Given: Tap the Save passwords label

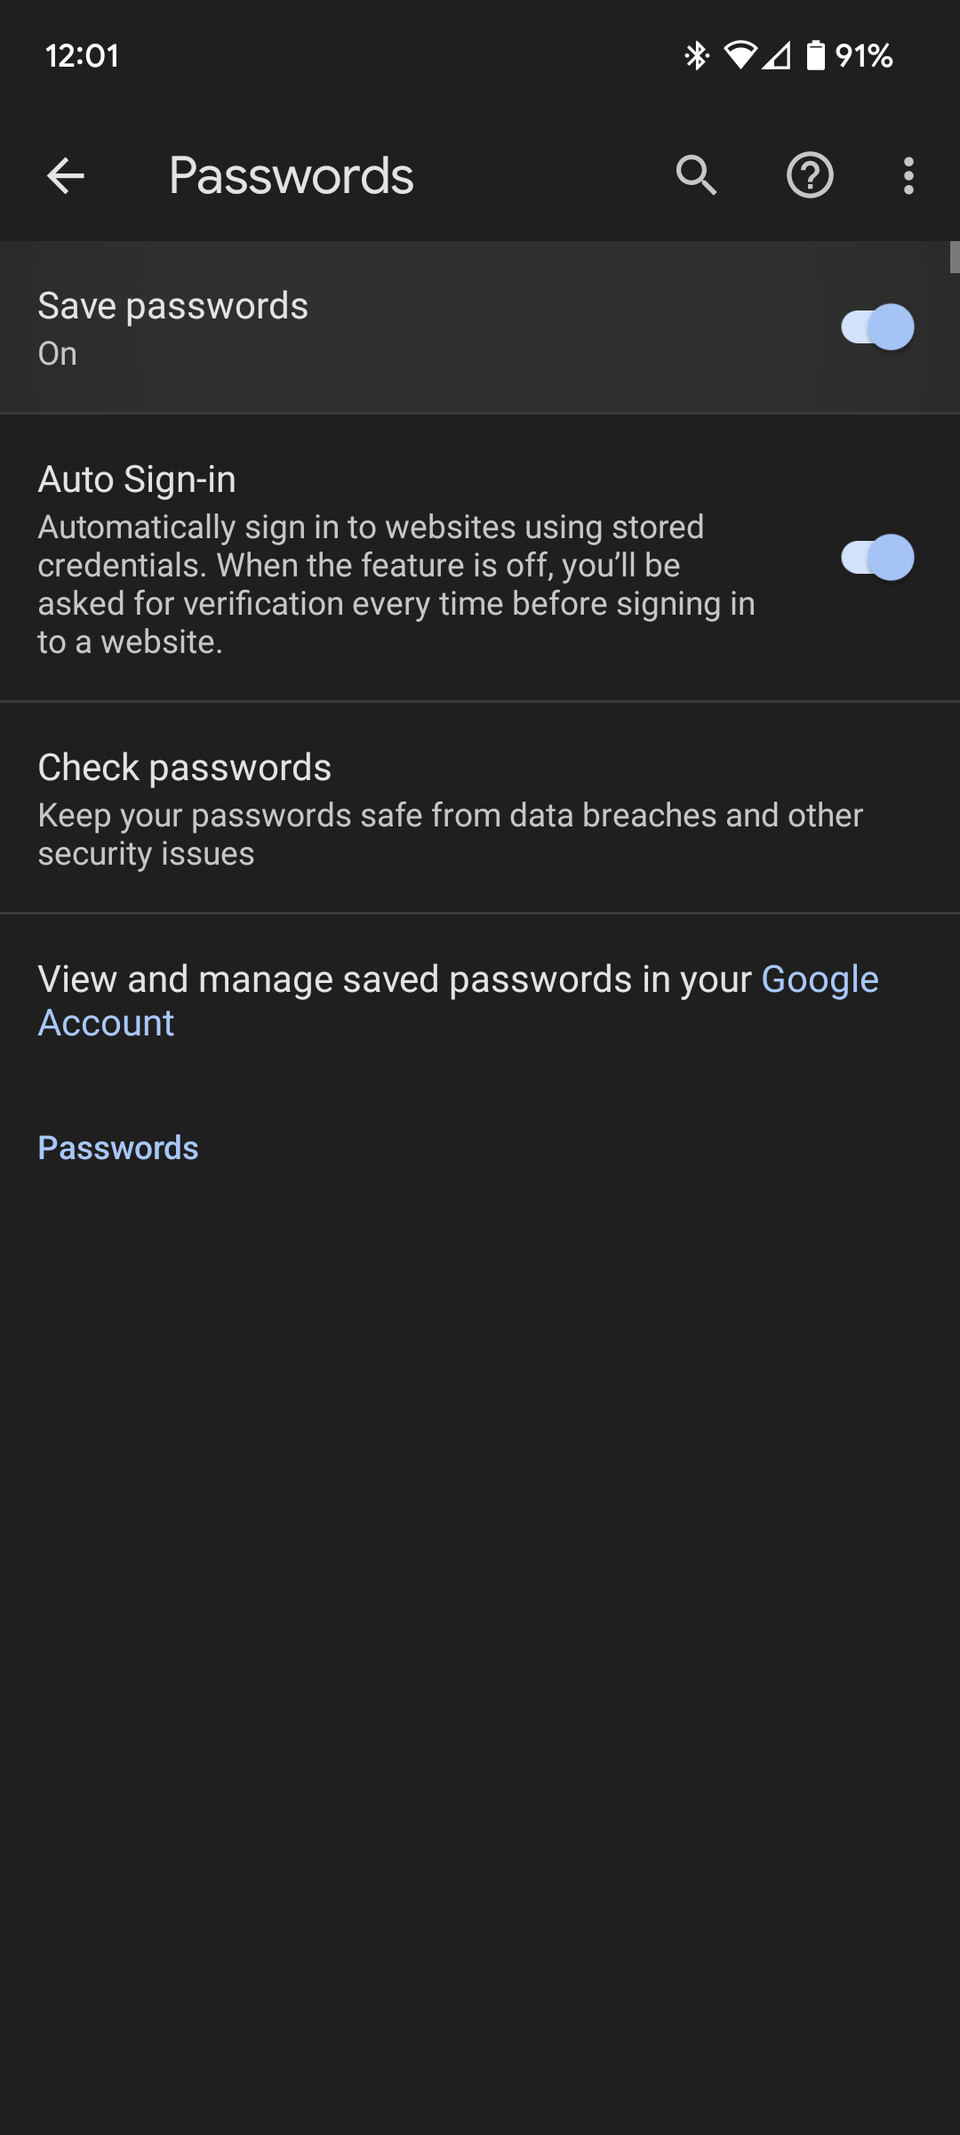Looking at the screenshot, I should [173, 306].
